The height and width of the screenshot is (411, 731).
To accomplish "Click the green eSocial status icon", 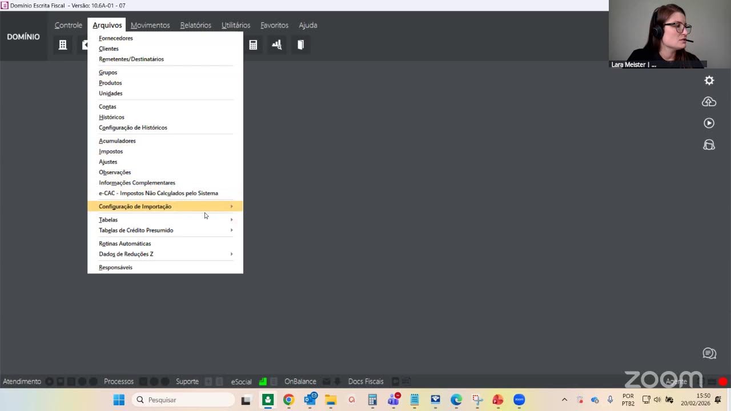I will pyautogui.click(x=263, y=381).
